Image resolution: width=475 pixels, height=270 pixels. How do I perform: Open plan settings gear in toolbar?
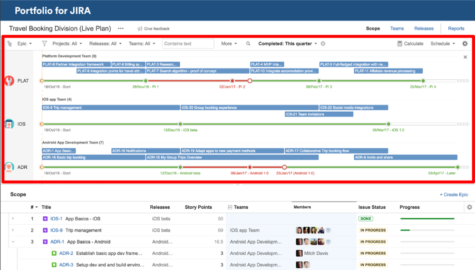pyautogui.click(x=465, y=44)
